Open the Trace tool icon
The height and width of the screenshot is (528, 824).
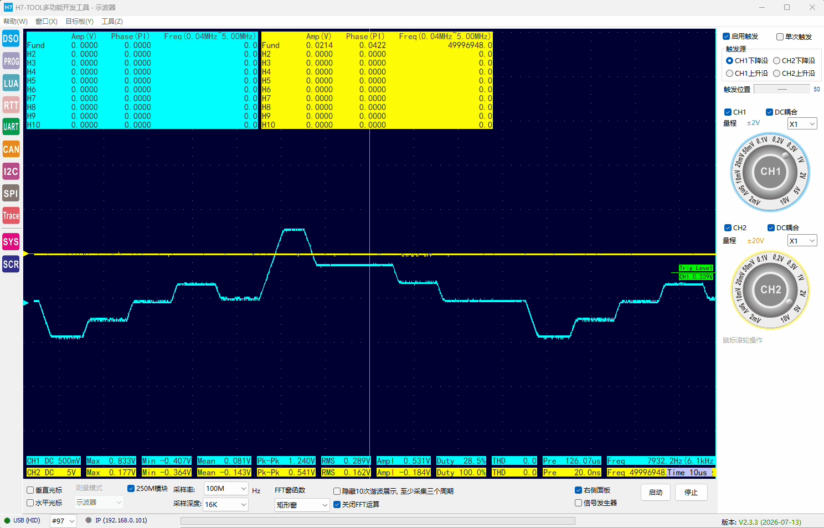[x=11, y=215]
